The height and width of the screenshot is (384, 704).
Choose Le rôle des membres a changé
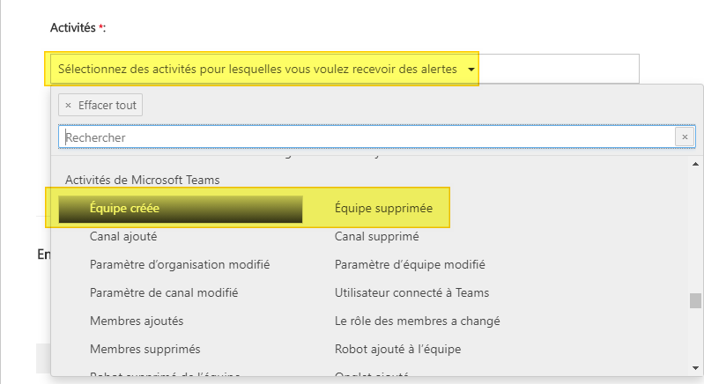pyautogui.click(x=417, y=321)
